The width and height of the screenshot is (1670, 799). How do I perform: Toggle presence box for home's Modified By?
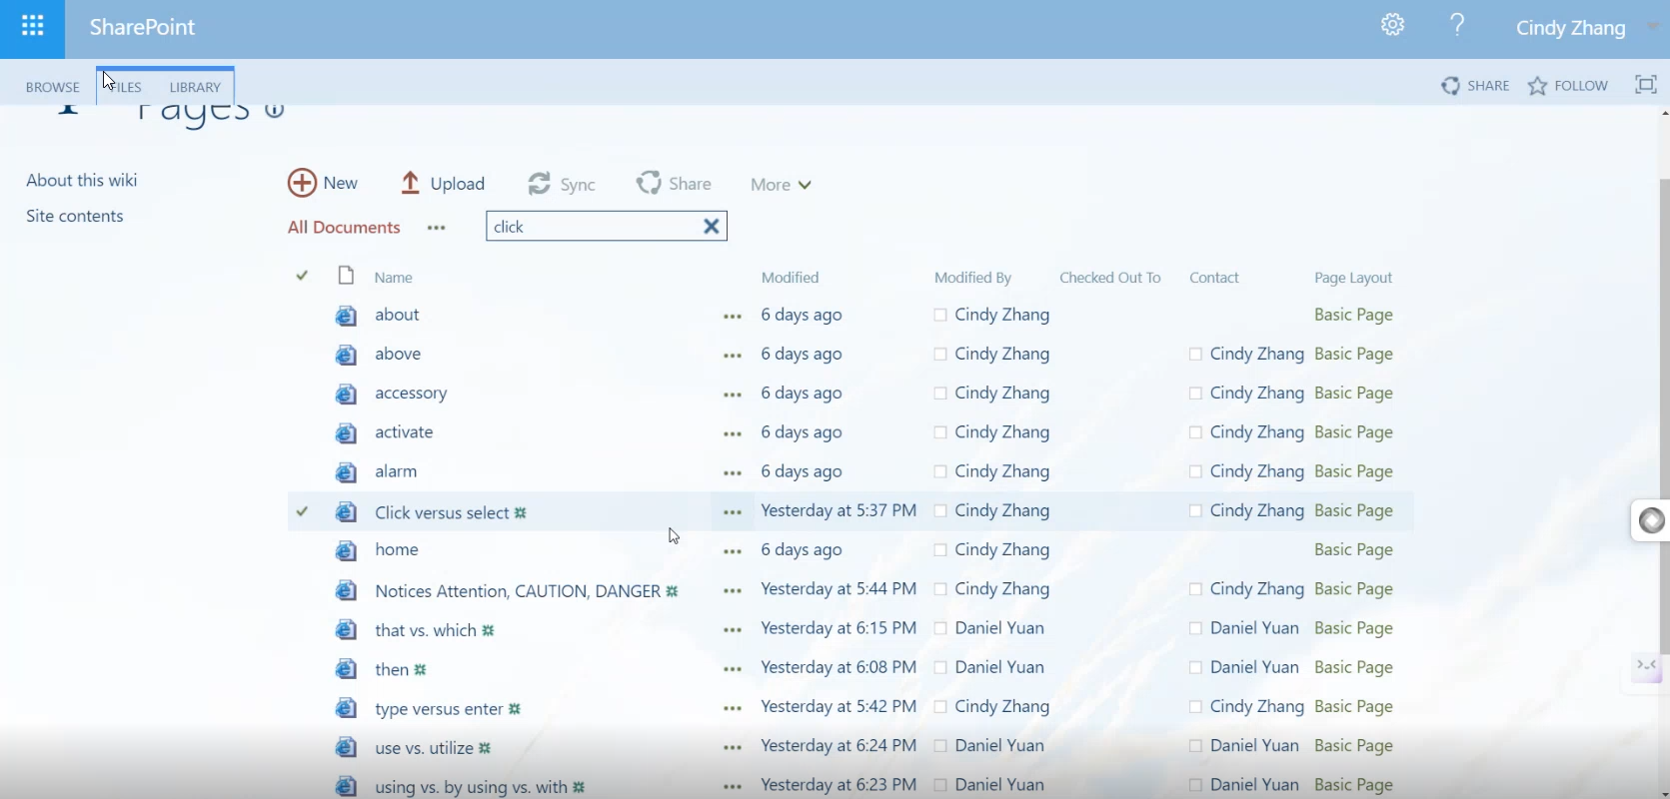939,549
